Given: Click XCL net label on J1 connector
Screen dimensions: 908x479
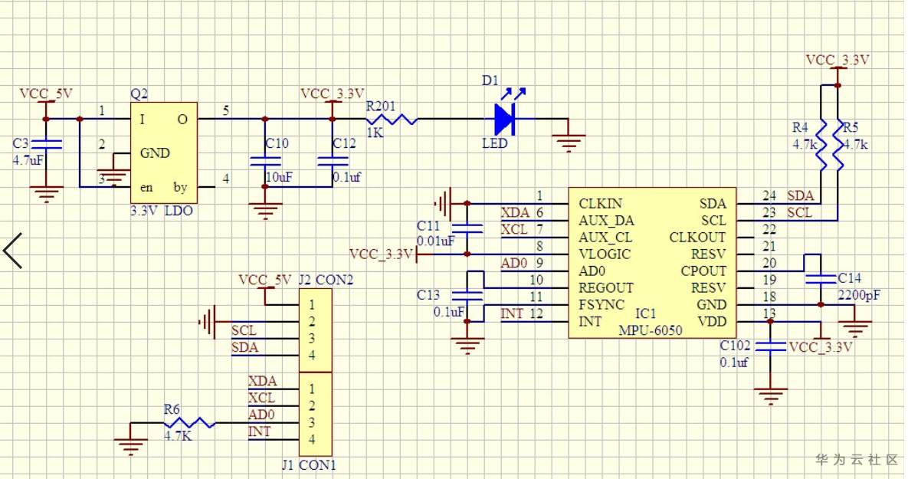Looking at the screenshot, I should coord(261,398).
